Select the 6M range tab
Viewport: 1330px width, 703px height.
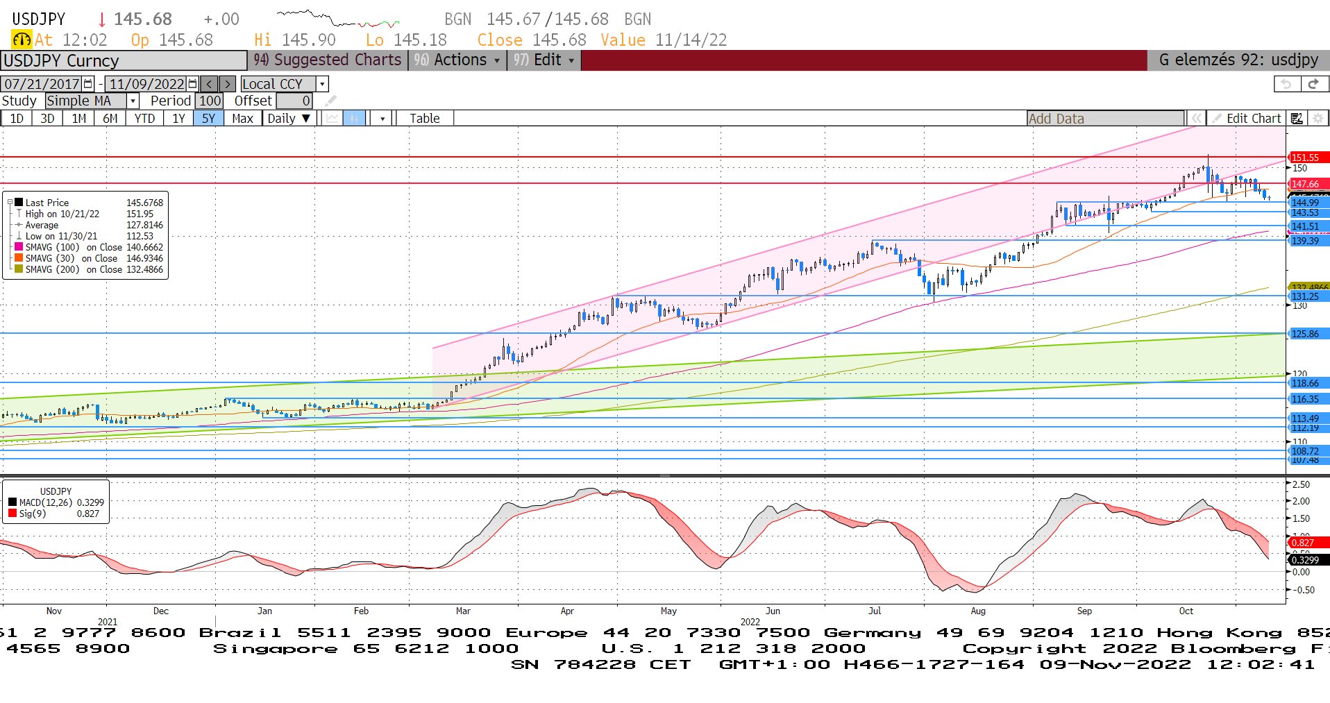[110, 119]
